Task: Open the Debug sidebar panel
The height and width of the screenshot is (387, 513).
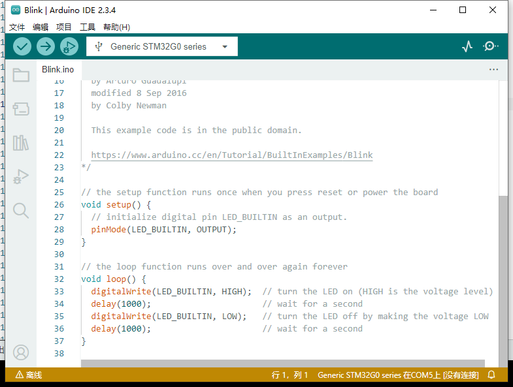Action: click(21, 177)
